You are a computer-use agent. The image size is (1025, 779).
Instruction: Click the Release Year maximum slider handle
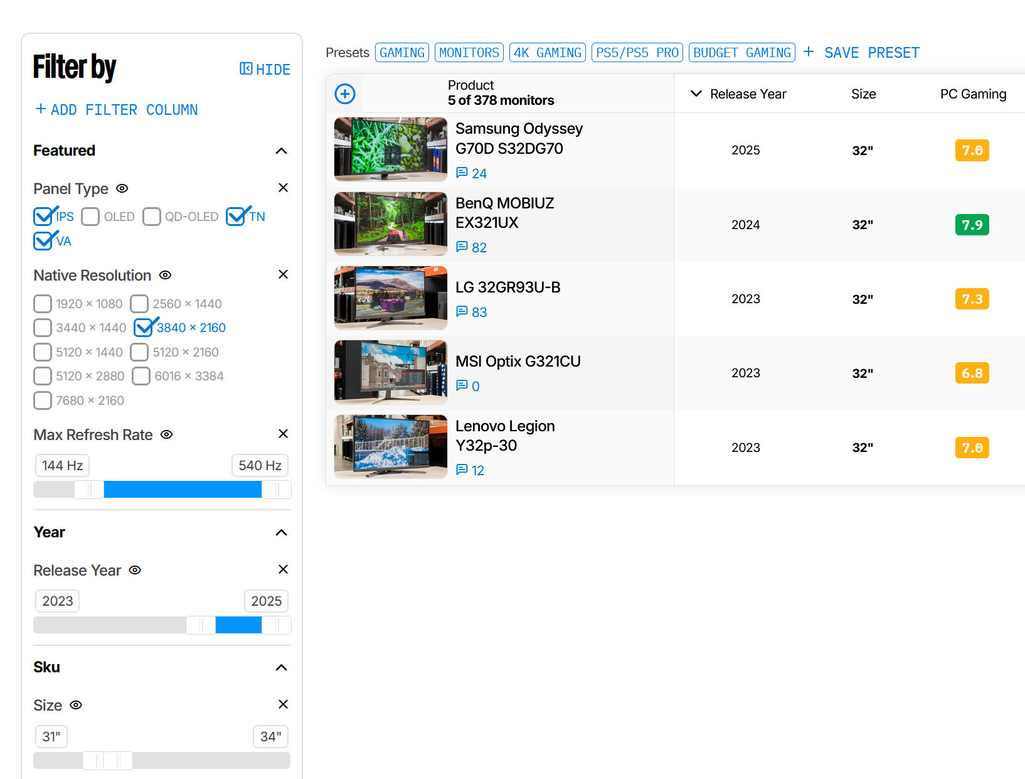(276, 625)
